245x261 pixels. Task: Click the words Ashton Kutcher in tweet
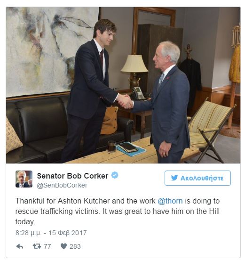click(84, 201)
